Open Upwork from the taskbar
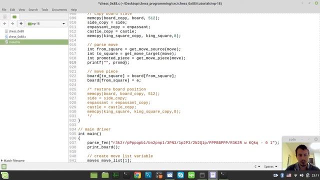The width and height of the screenshot is (320, 180). [191, 175]
